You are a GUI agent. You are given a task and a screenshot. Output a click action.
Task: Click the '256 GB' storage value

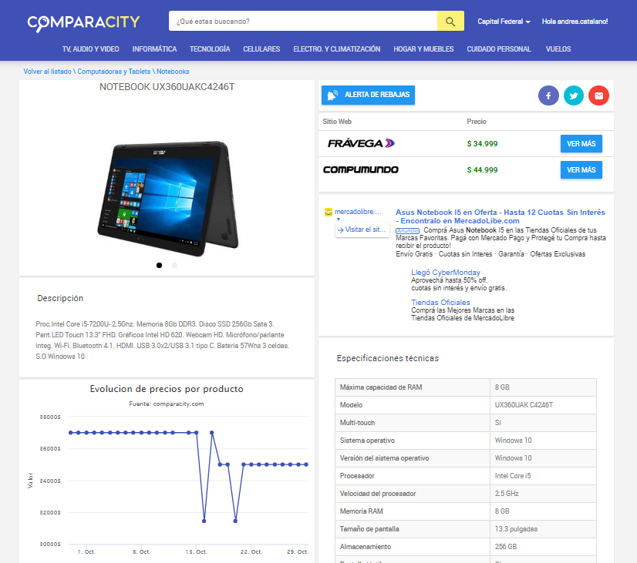[x=506, y=547]
